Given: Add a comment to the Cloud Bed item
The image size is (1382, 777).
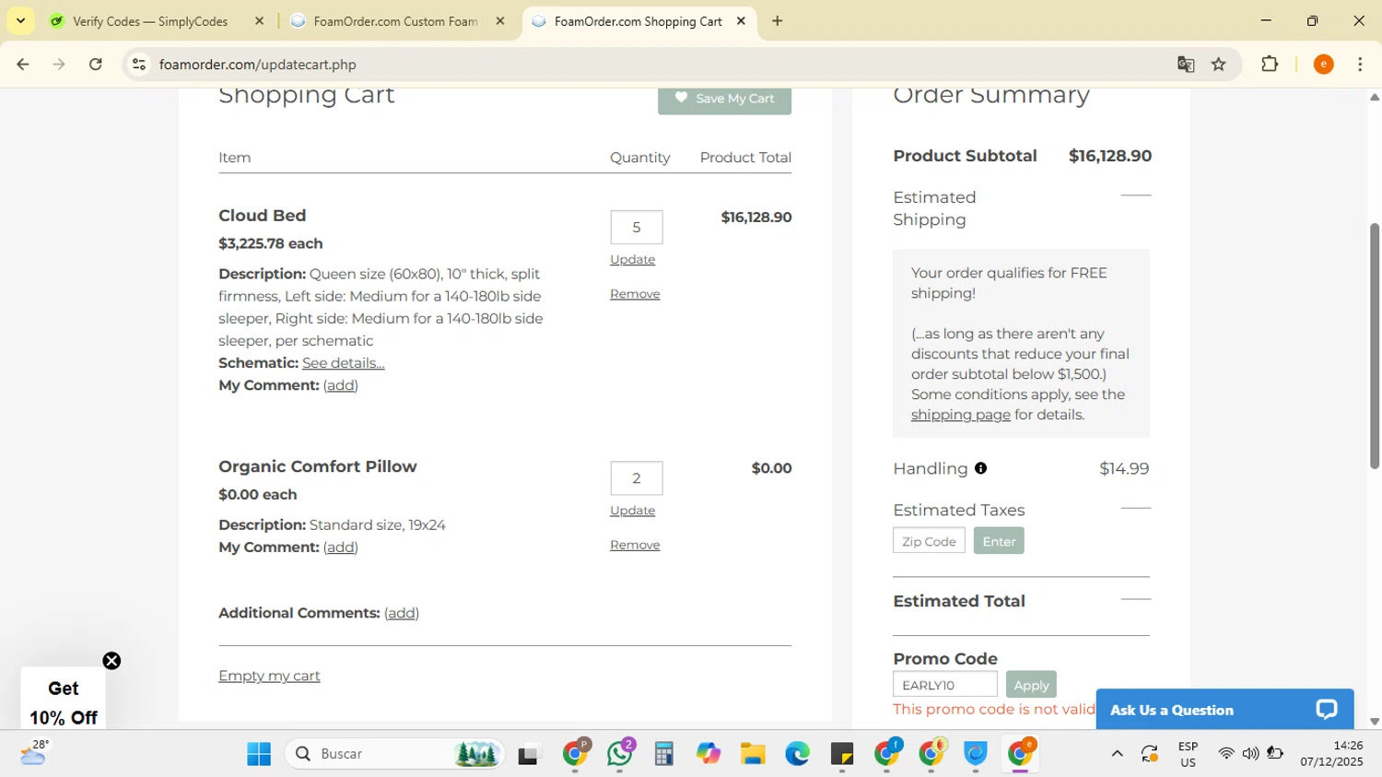Looking at the screenshot, I should tap(340, 385).
